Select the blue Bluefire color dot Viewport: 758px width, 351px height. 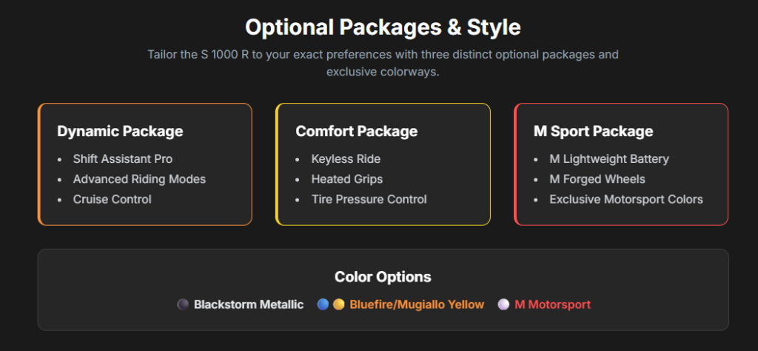[323, 304]
